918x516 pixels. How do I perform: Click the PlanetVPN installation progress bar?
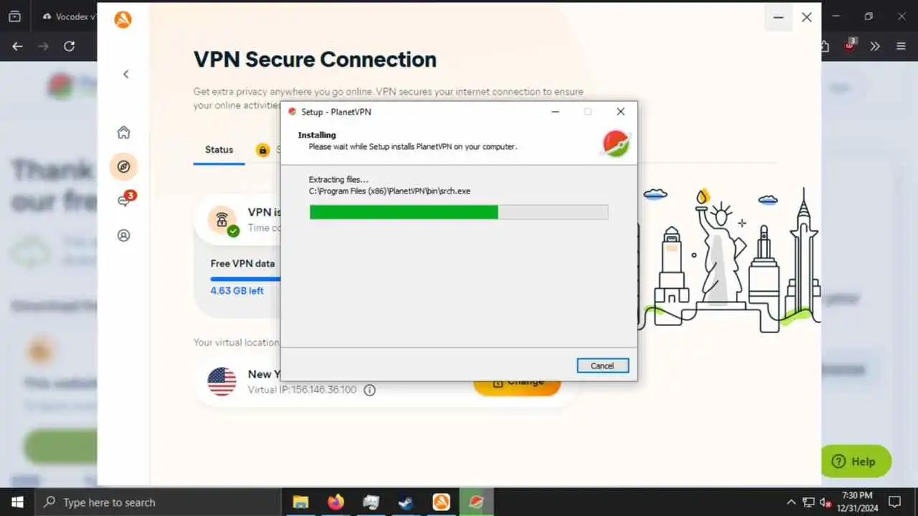[x=459, y=212]
